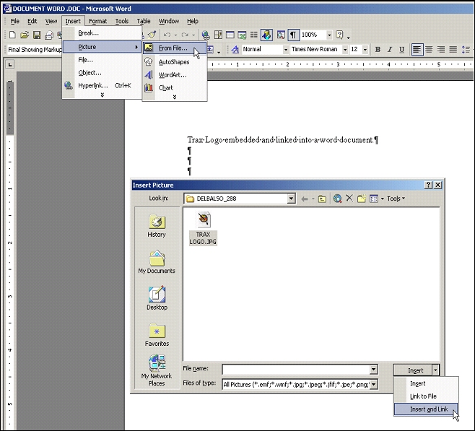Choose From File... in Picture submenu
Screen dimensions: 475x431
pyautogui.click(x=175, y=48)
